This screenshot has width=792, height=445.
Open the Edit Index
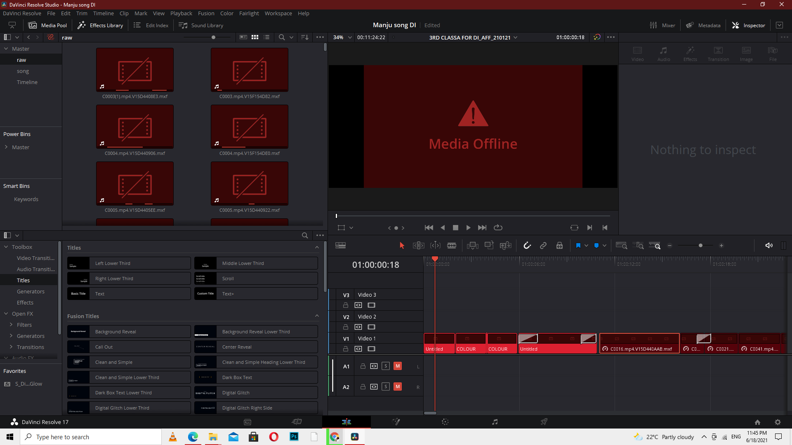151,25
